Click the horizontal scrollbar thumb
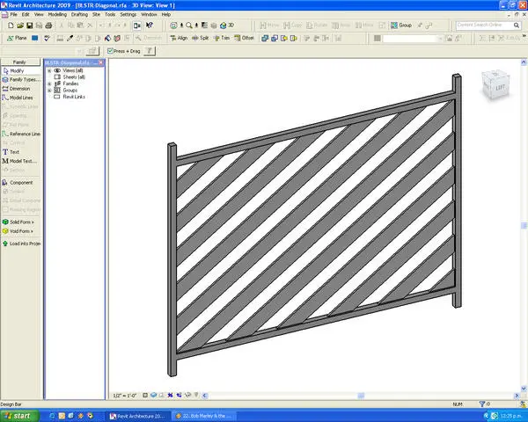 tap(361, 396)
